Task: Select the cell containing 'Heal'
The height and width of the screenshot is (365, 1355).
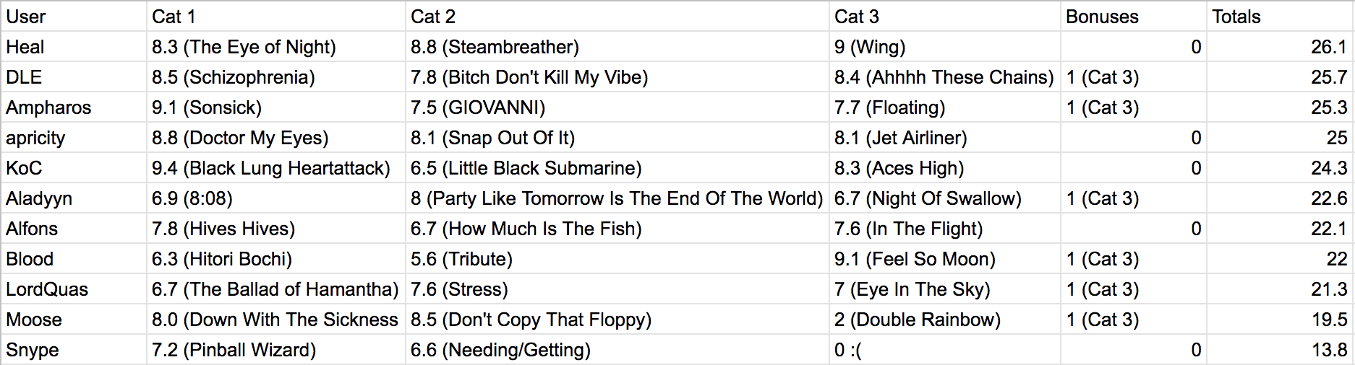Action: [x=73, y=46]
